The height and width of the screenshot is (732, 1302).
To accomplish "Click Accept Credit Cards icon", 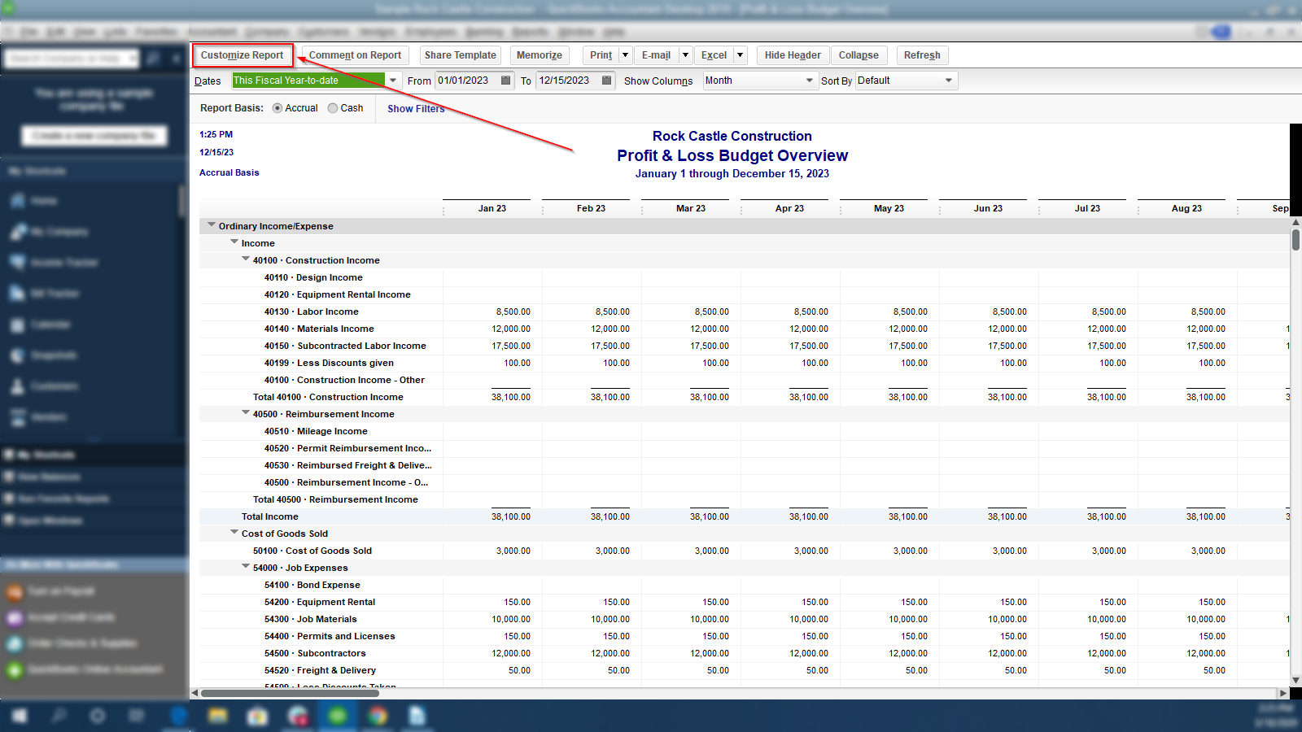I will [15, 617].
